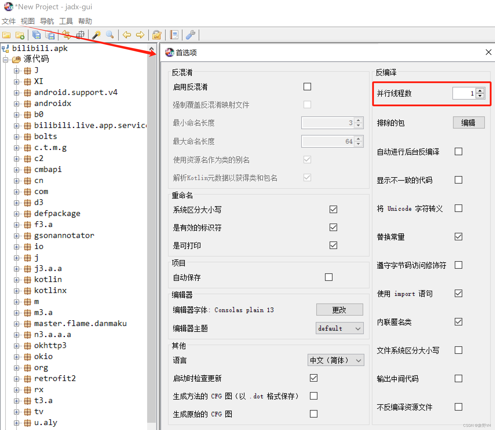Image resolution: width=495 pixels, height=430 pixels.
Task: Expand the master.flame.danmaku package node
Action: 17,324
